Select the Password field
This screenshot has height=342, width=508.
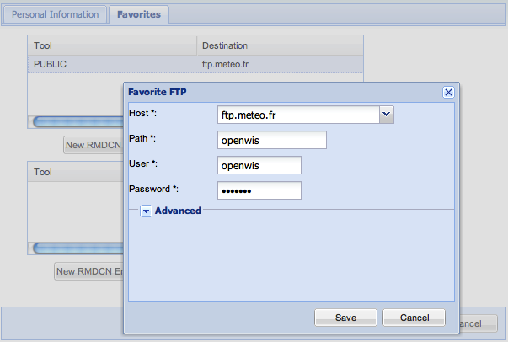(259, 190)
